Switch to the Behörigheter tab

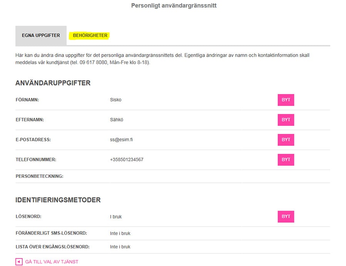pyautogui.click(x=90, y=35)
